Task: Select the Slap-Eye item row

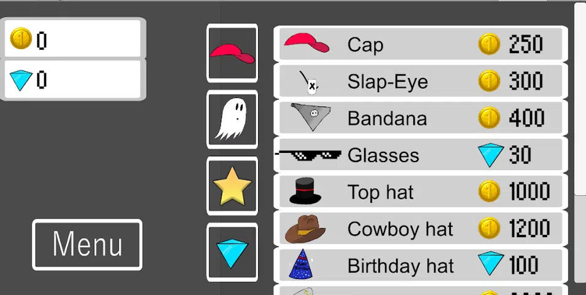Action: (421, 81)
